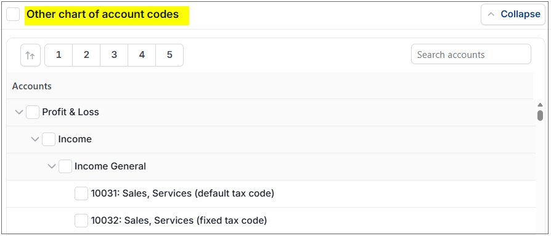Select level 2 in the level selector
Screen dimensions: 551x236
86,55
